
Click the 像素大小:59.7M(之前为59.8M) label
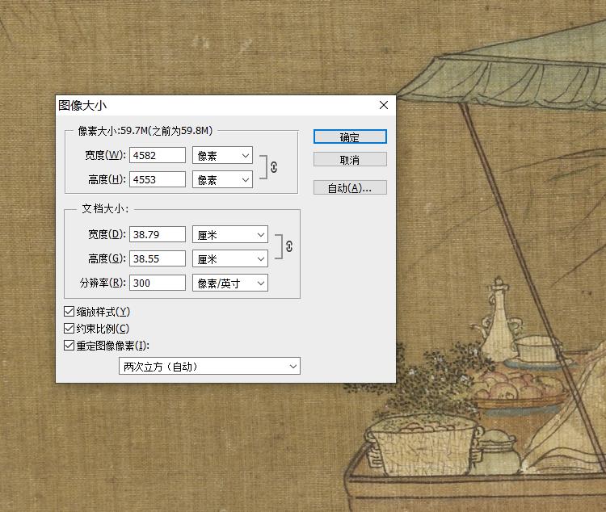pos(145,131)
